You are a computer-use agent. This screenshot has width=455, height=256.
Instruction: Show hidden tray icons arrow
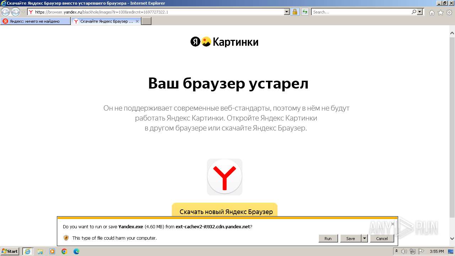coord(396,251)
